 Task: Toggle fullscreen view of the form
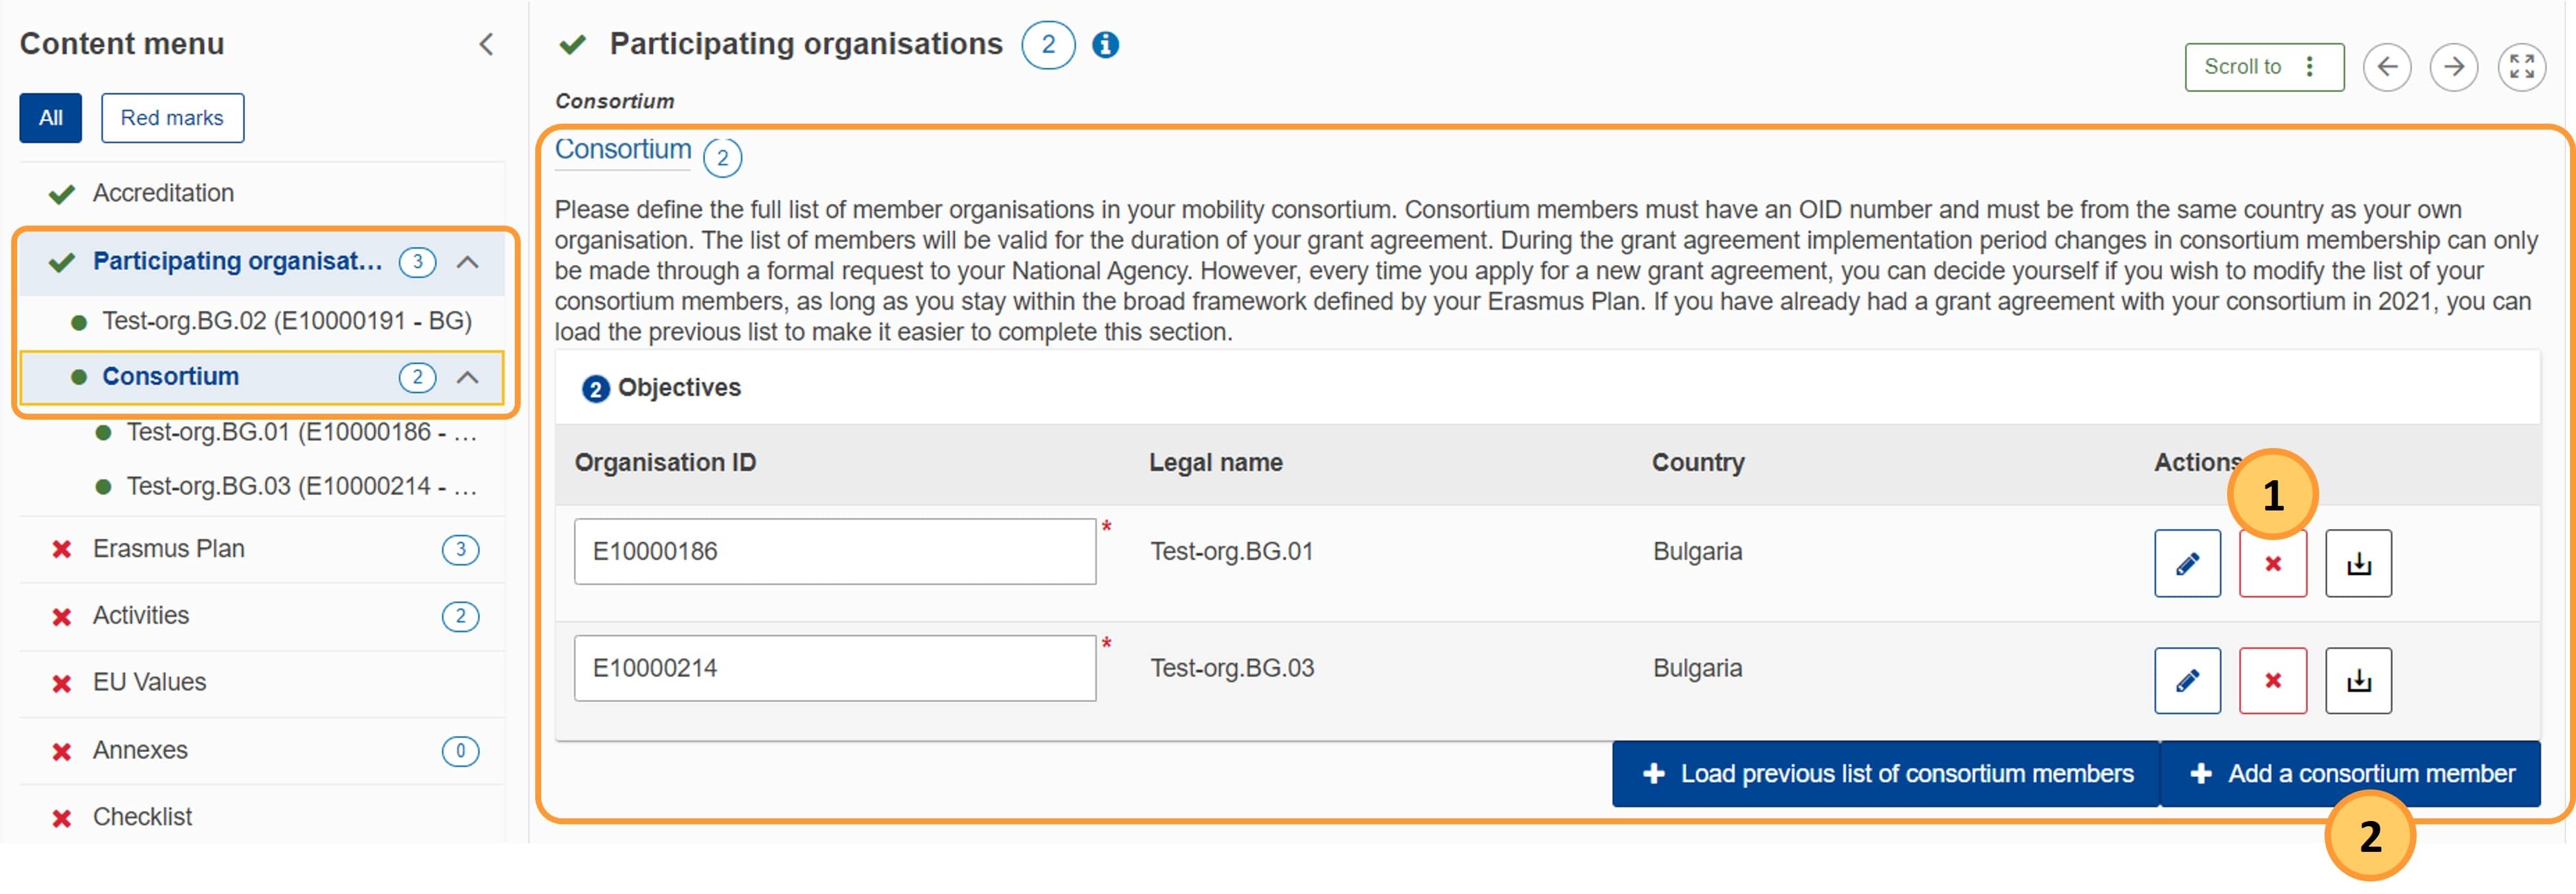coord(2521,67)
